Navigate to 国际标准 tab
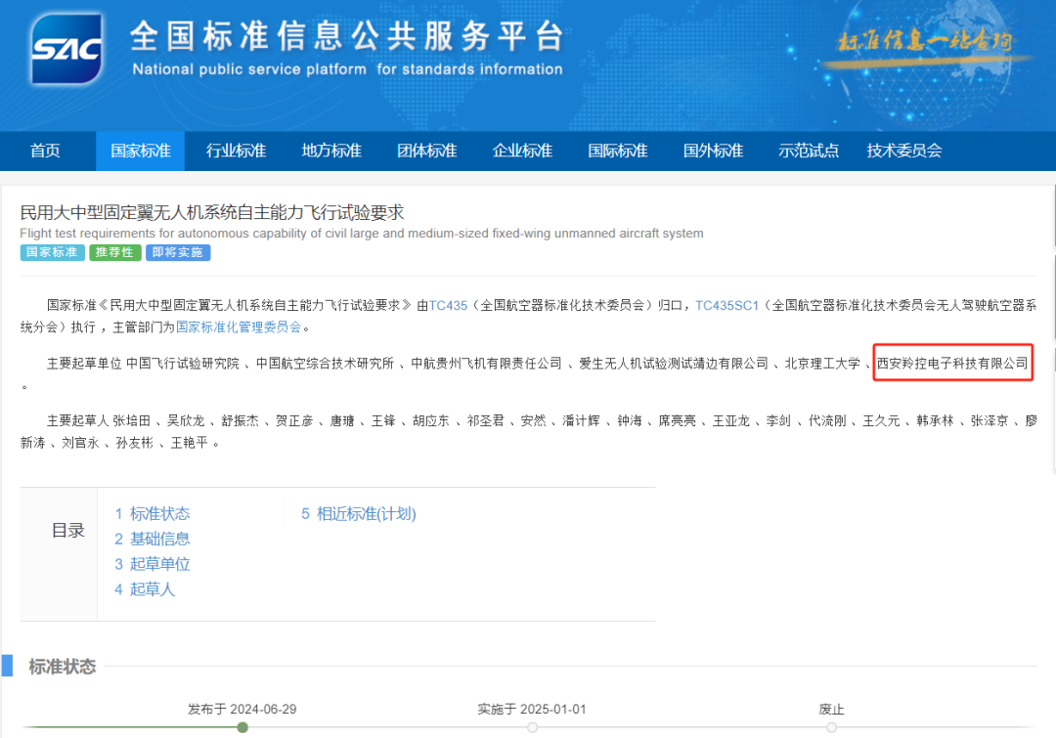The image size is (1056, 738). tap(617, 151)
